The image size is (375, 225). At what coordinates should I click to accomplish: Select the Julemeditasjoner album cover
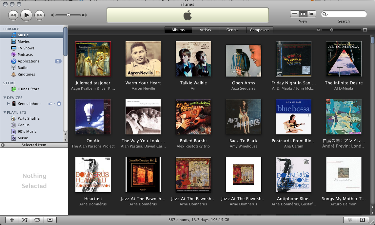click(93, 59)
